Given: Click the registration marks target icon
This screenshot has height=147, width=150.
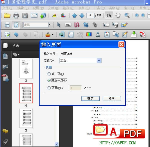Looking at the screenshot, I should [x=107, y=35].
